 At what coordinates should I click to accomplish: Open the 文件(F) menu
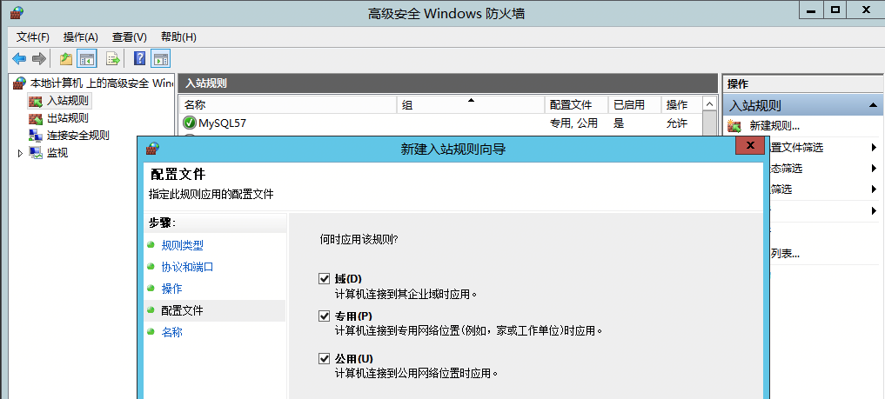[x=33, y=37]
